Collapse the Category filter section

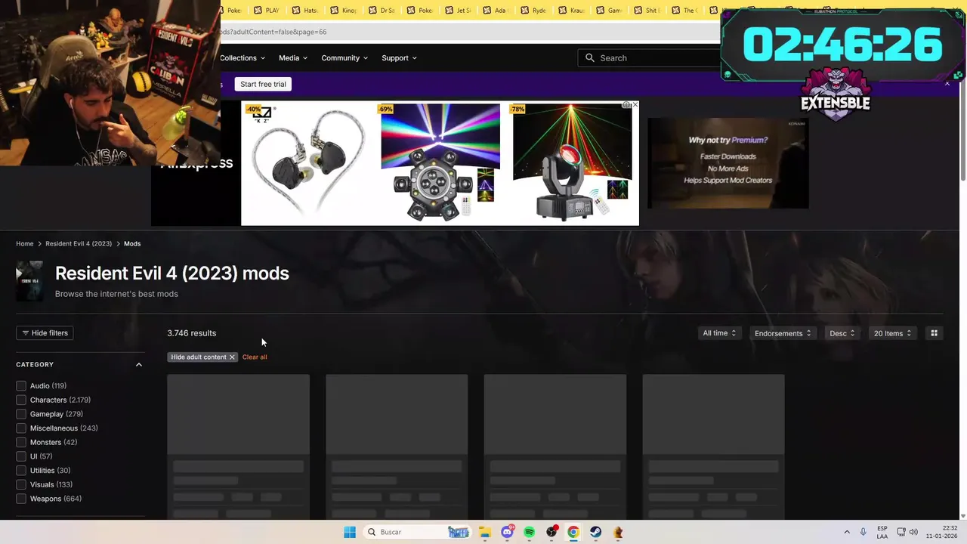pos(139,364)
